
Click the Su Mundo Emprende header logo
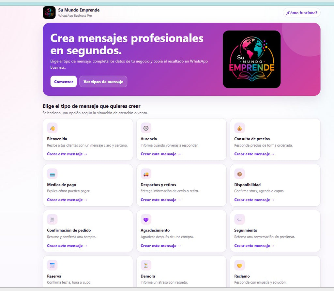click(49, 13)
